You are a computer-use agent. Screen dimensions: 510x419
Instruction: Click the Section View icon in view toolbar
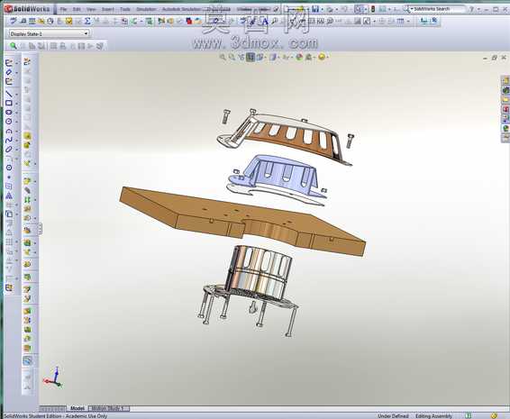coord(250,58)
